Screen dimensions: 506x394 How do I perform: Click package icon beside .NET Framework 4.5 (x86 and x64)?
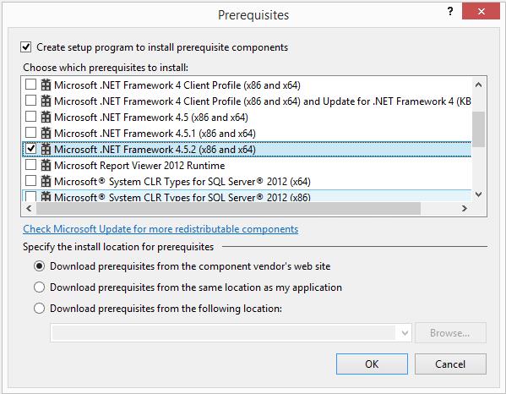[x=46, y=117]
